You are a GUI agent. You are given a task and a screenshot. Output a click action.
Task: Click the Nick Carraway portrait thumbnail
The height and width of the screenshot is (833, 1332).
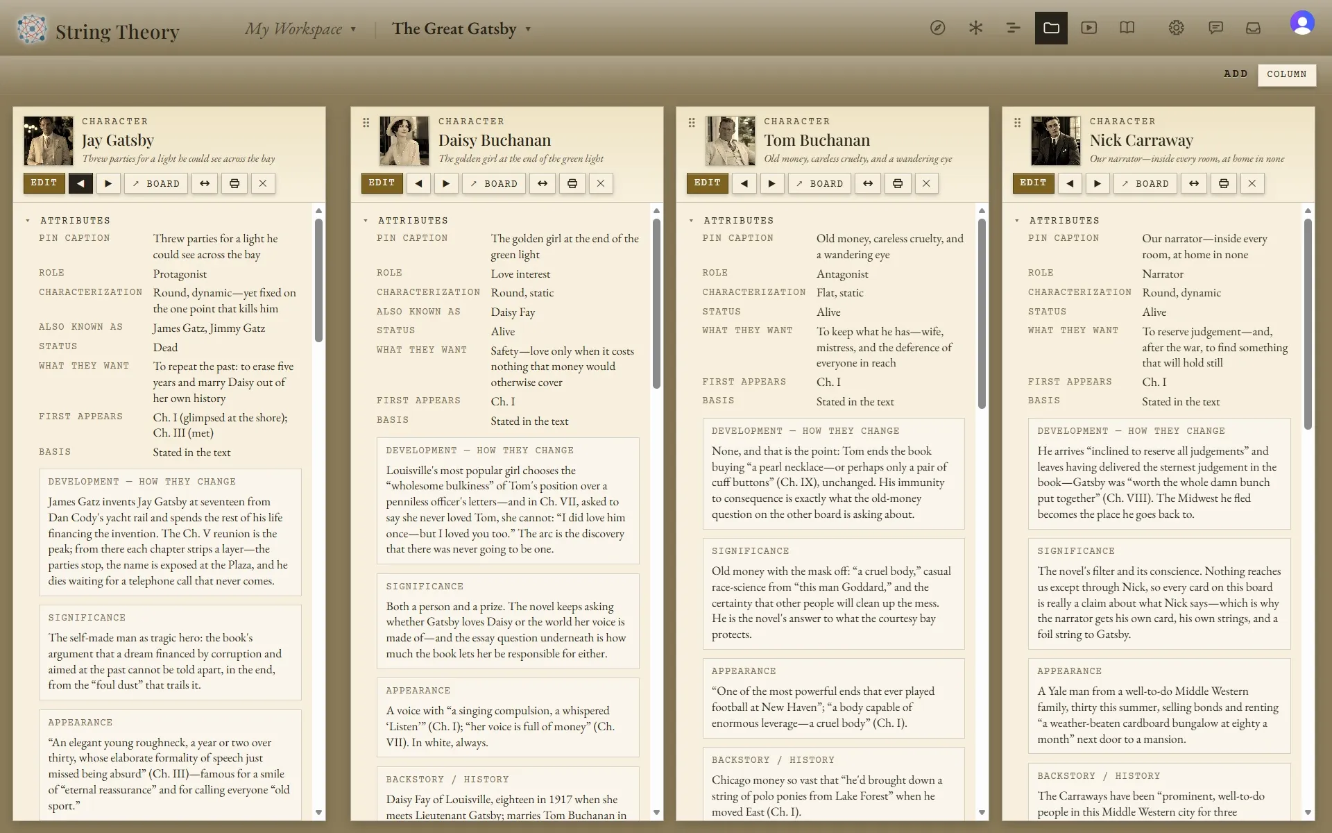[x=1056, y=141]
